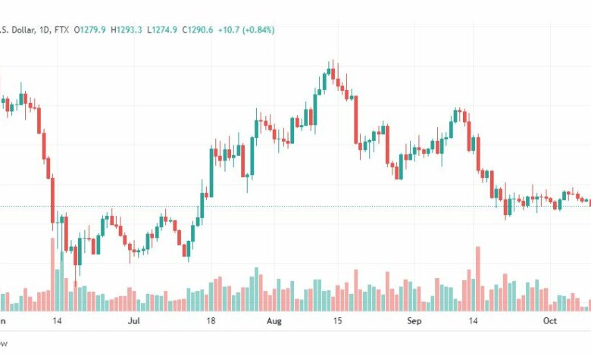The image size is (591, 356).
Task: Click the FTX exchange label
Action: (61, 30)
